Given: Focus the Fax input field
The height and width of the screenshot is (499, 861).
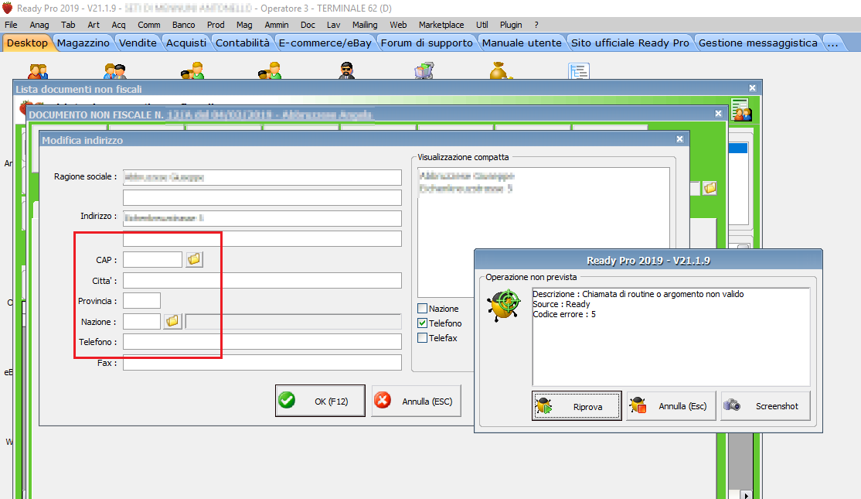Looking at the screenshot, I should coord(262,362).
